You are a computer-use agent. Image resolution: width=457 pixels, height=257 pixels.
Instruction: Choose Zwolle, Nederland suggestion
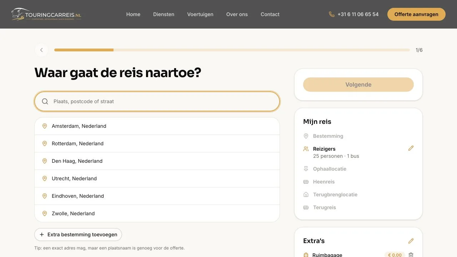157,213
